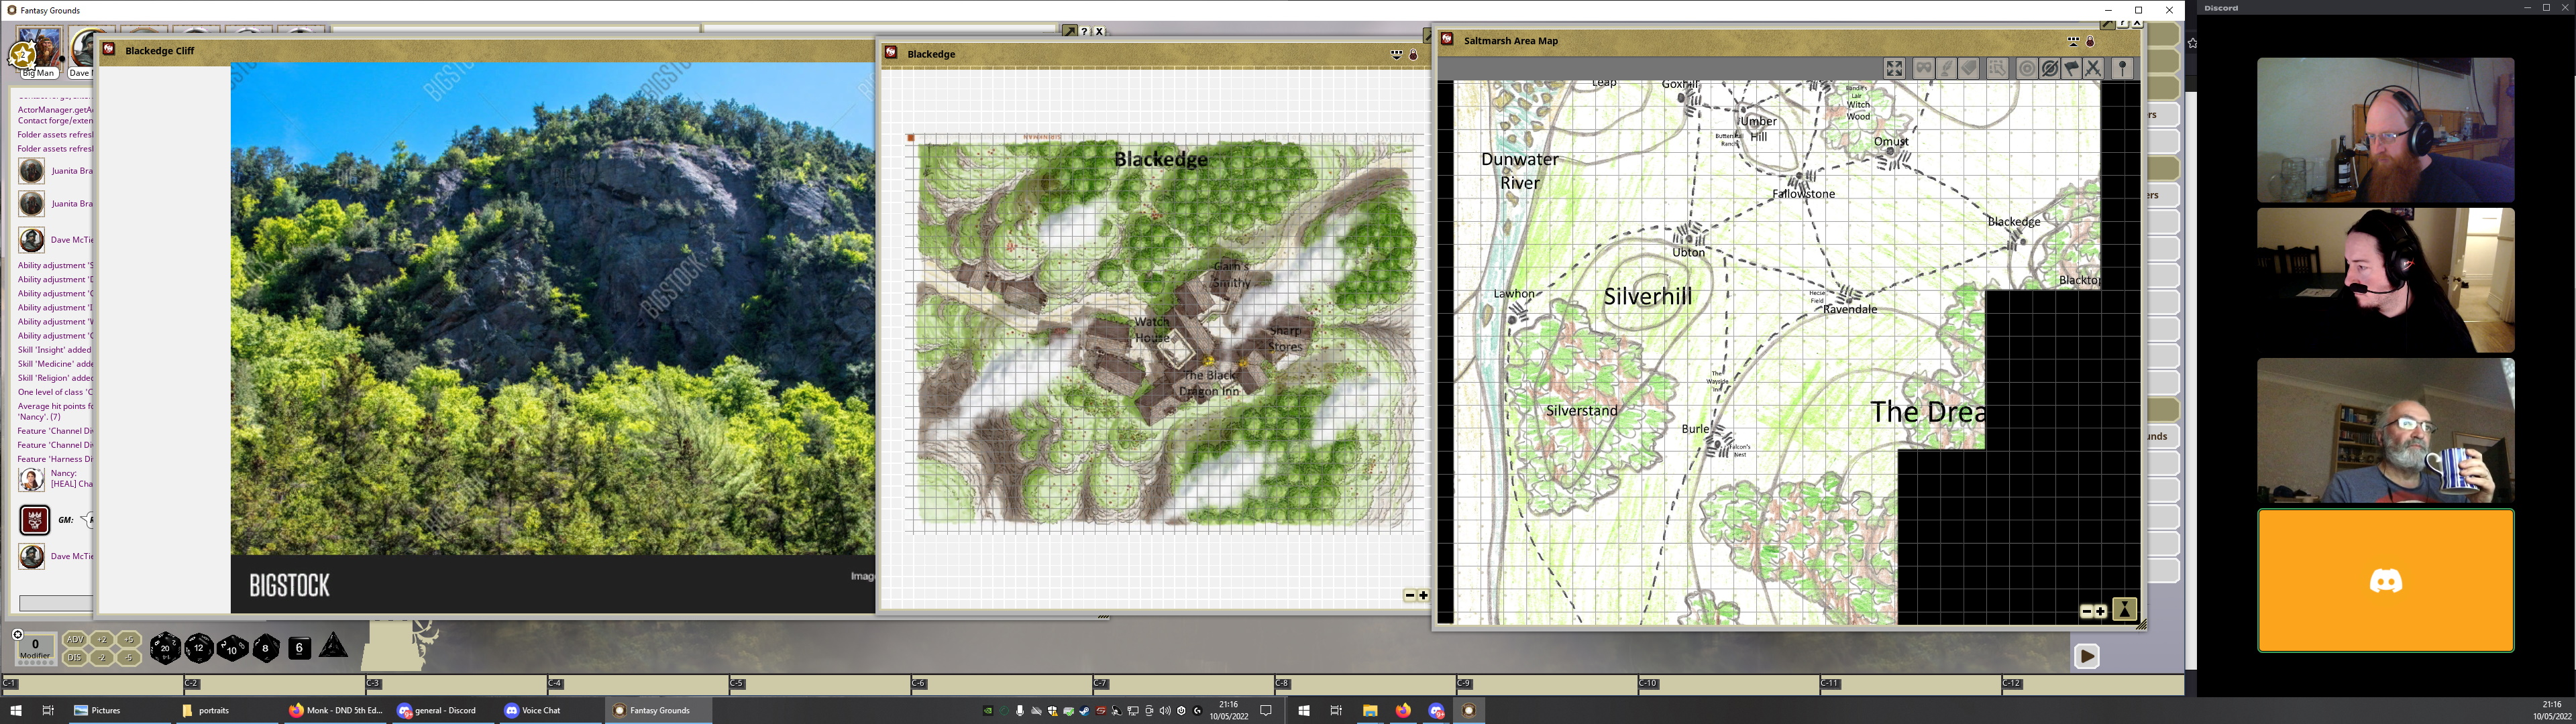Screen dimensions: 2576x724
Task: Activate the selection arrow tool on map toolbar
Action: click(1997, 68)
